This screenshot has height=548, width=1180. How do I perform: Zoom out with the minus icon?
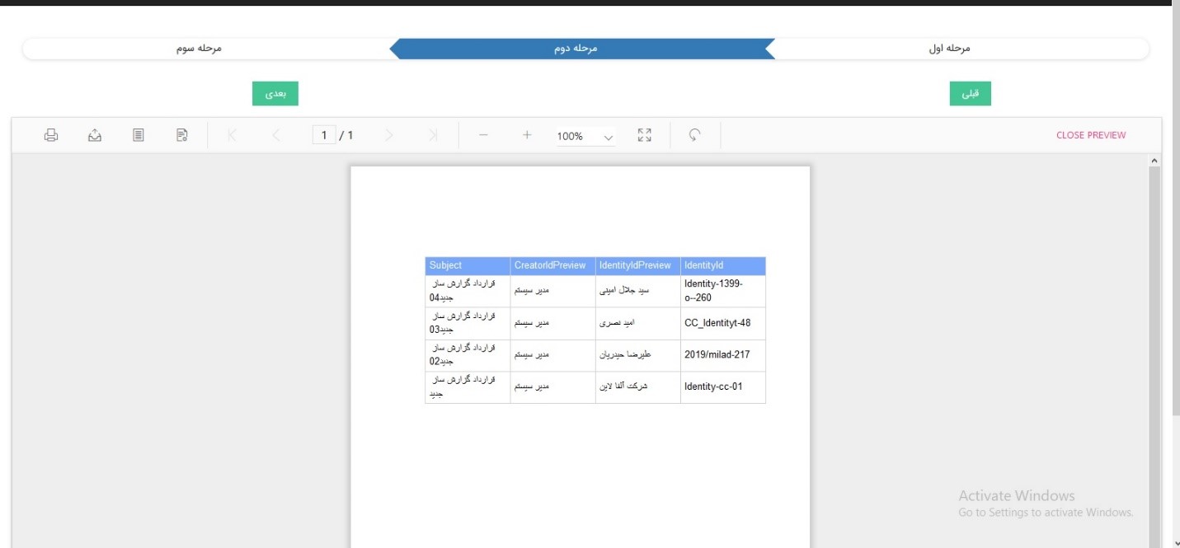pyautogui.click(x=483, y=135)
